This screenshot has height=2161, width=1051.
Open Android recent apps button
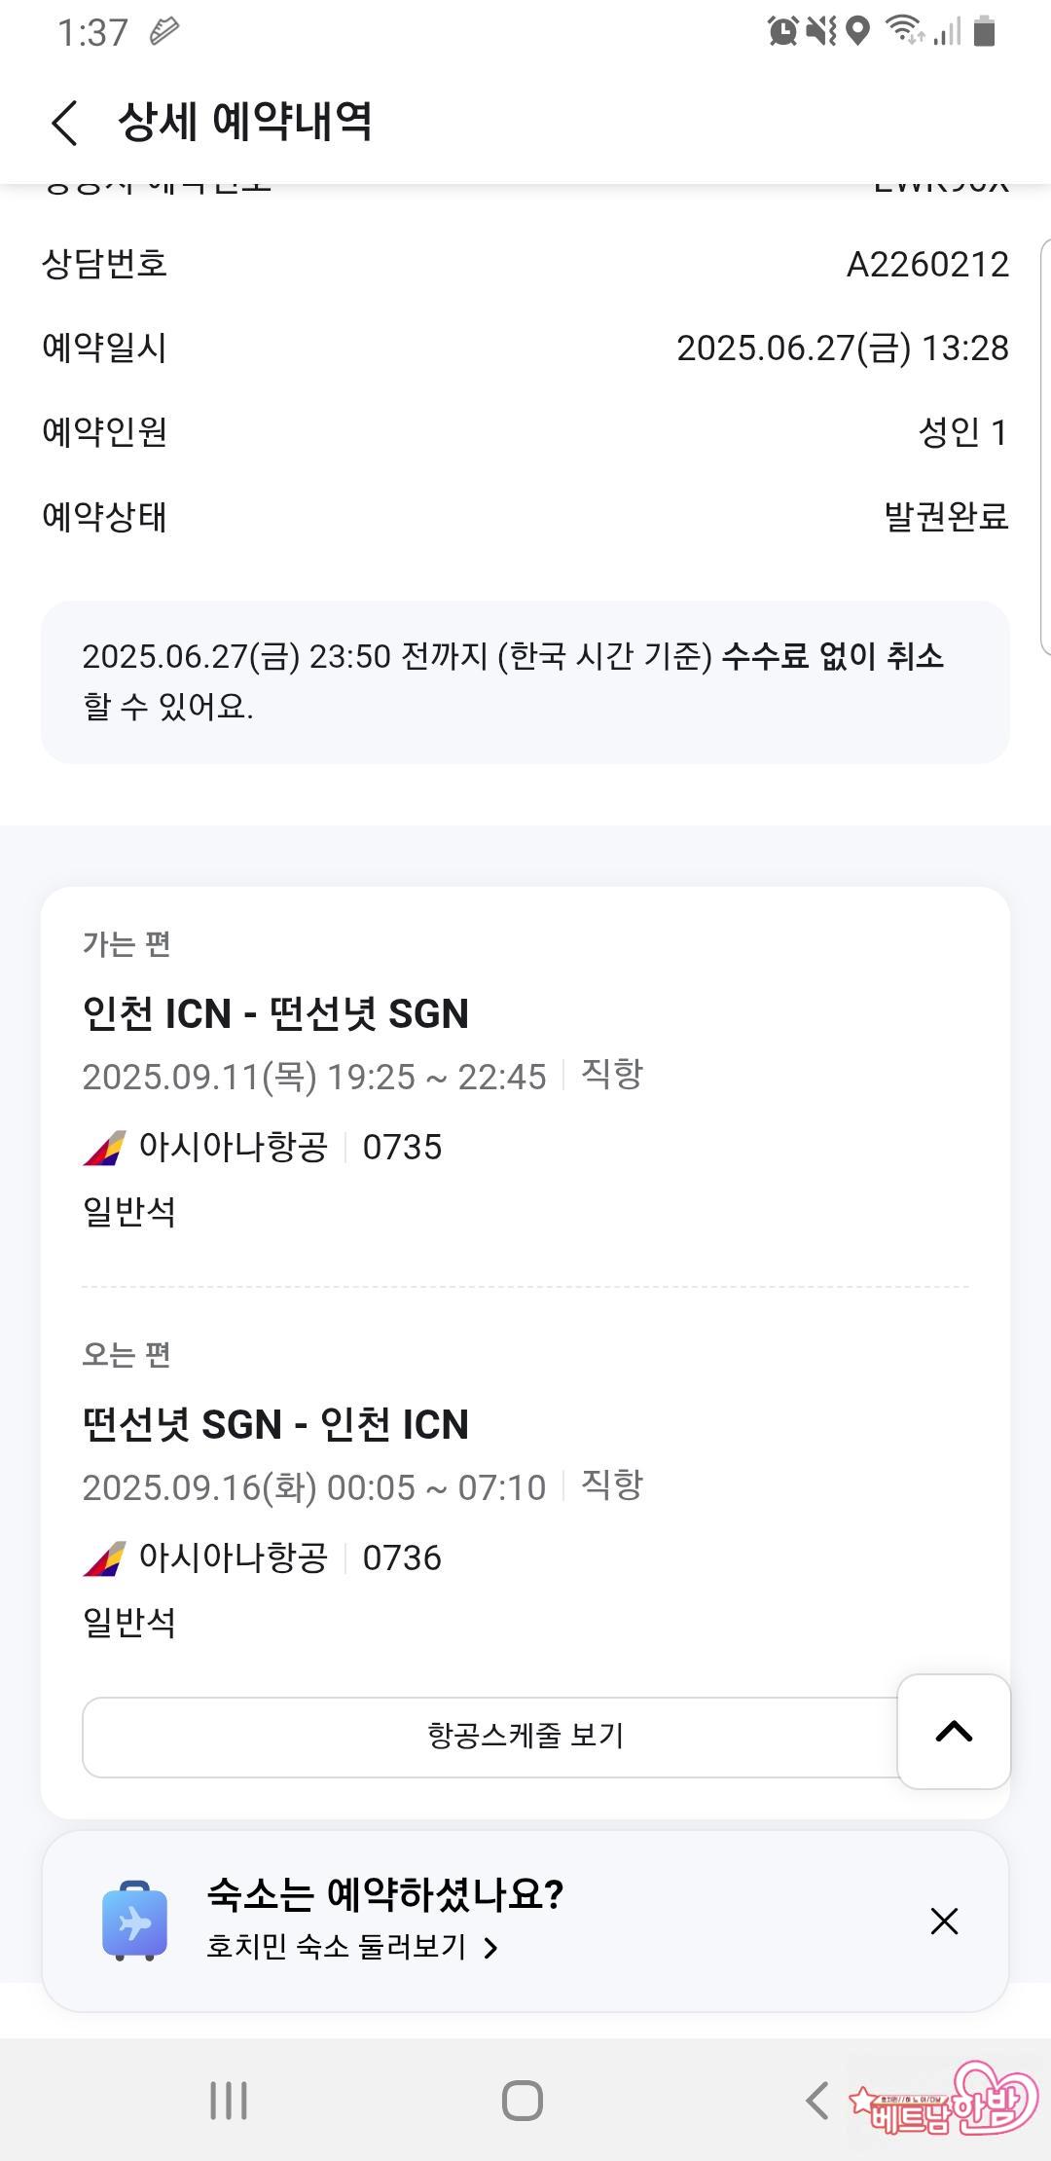(x=229, y=2100)
